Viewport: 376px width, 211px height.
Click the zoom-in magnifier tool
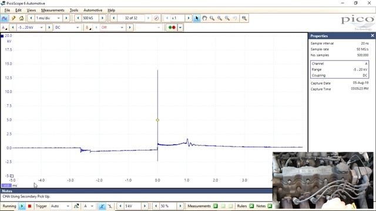(x=220, y=18)
